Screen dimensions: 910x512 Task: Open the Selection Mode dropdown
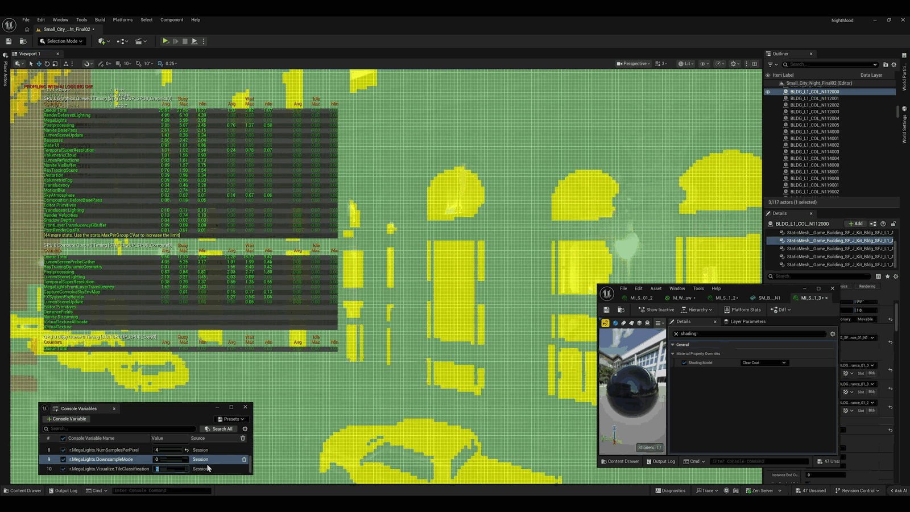pyautogui.click(x=61, y=41)
